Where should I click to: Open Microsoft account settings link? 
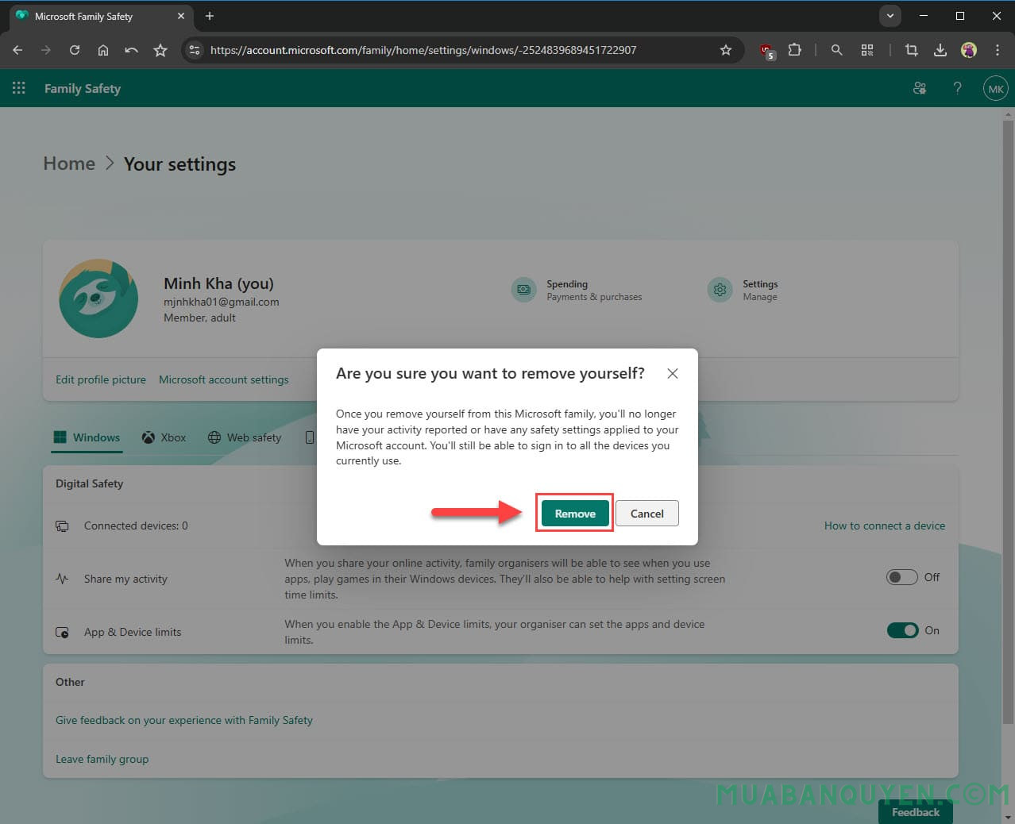point(224,379)
